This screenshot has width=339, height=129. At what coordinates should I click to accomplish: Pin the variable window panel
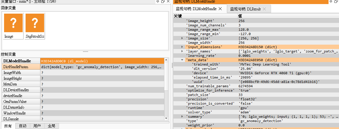click(x=158, y=1)
